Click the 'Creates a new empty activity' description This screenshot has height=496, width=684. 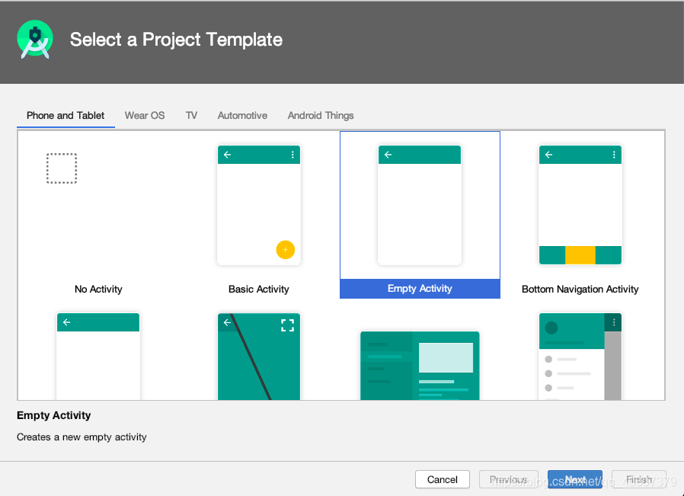[x=82, y=437]
